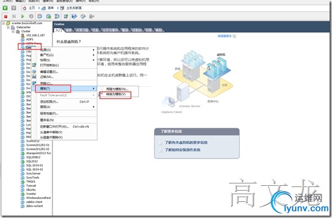Click the Take Snapshot toolbar icon
Image resolution: width=332 pixels, height=218 pixels.
click(40, 16)
